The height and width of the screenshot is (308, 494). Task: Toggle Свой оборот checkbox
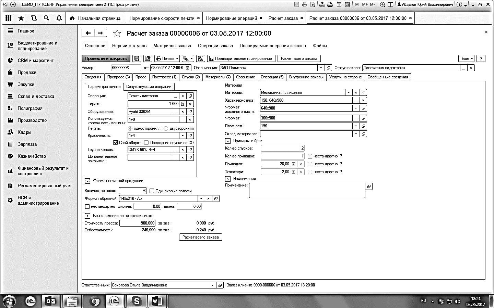[116, 142]
